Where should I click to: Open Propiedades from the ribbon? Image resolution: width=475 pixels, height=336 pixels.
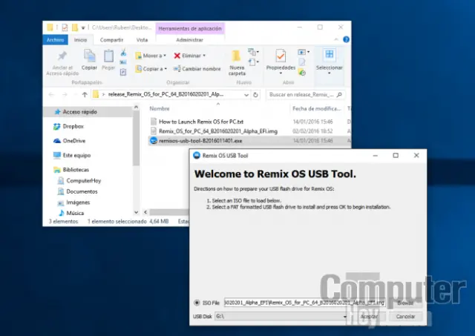tap(281, 61)
